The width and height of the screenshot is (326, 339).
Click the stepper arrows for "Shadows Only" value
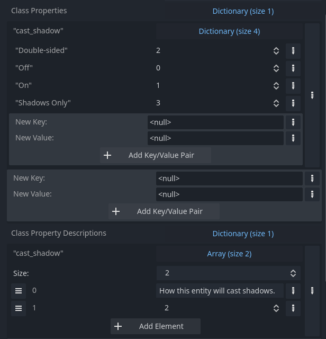click(x=276, y=103)
